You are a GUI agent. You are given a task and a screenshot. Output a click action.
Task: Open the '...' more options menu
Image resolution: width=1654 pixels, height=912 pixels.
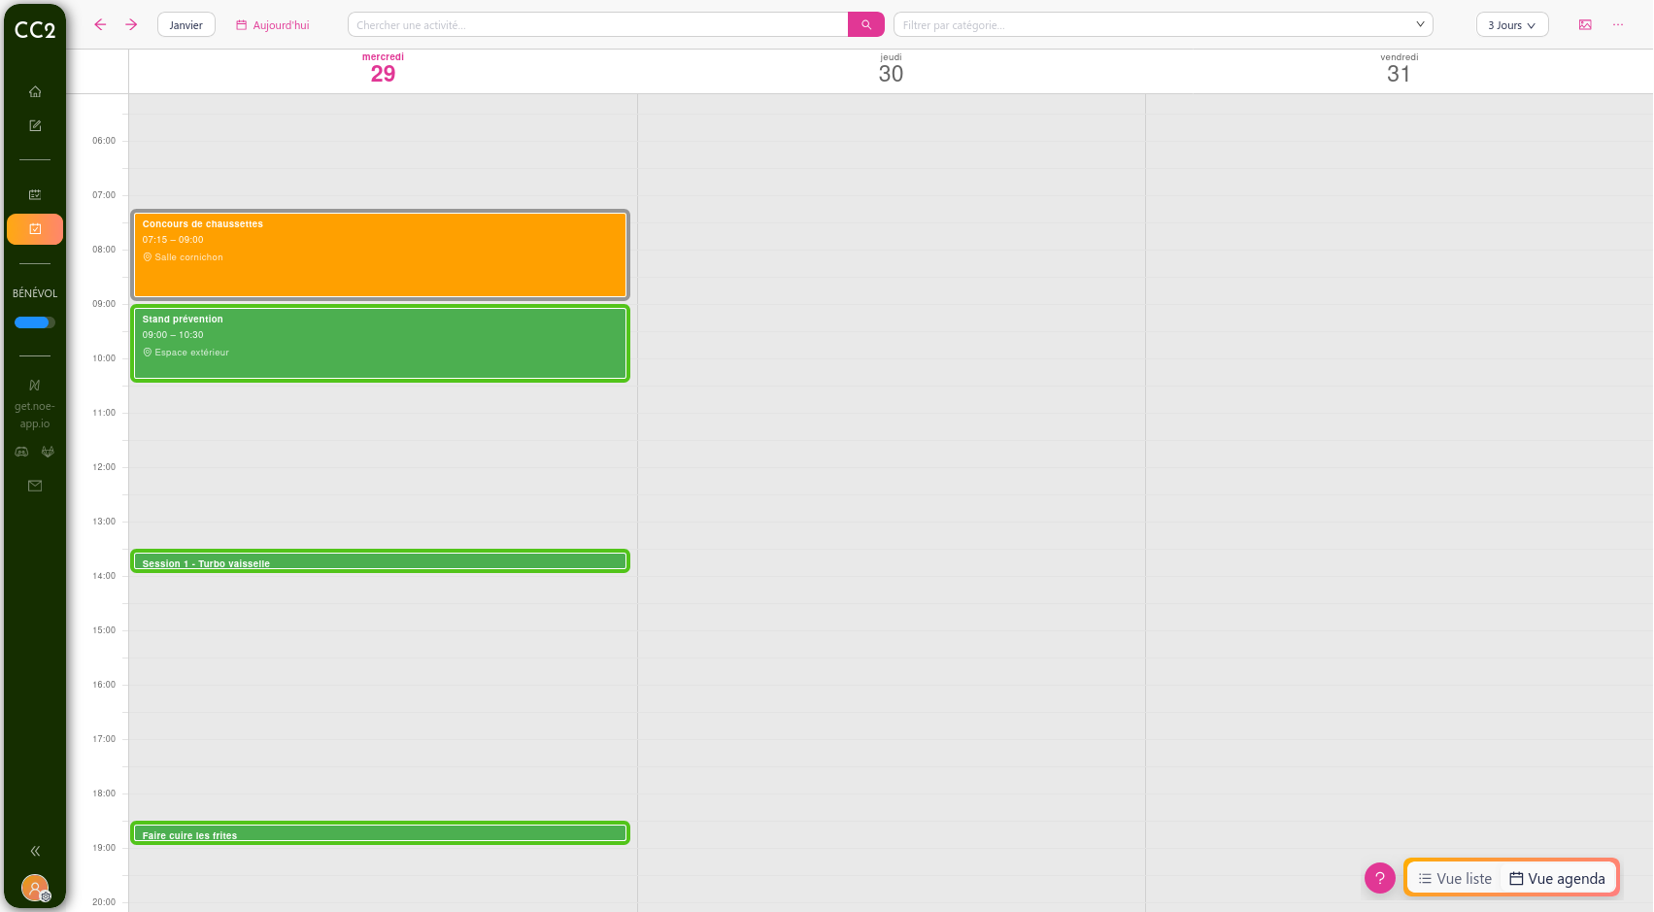point(1618,24)
